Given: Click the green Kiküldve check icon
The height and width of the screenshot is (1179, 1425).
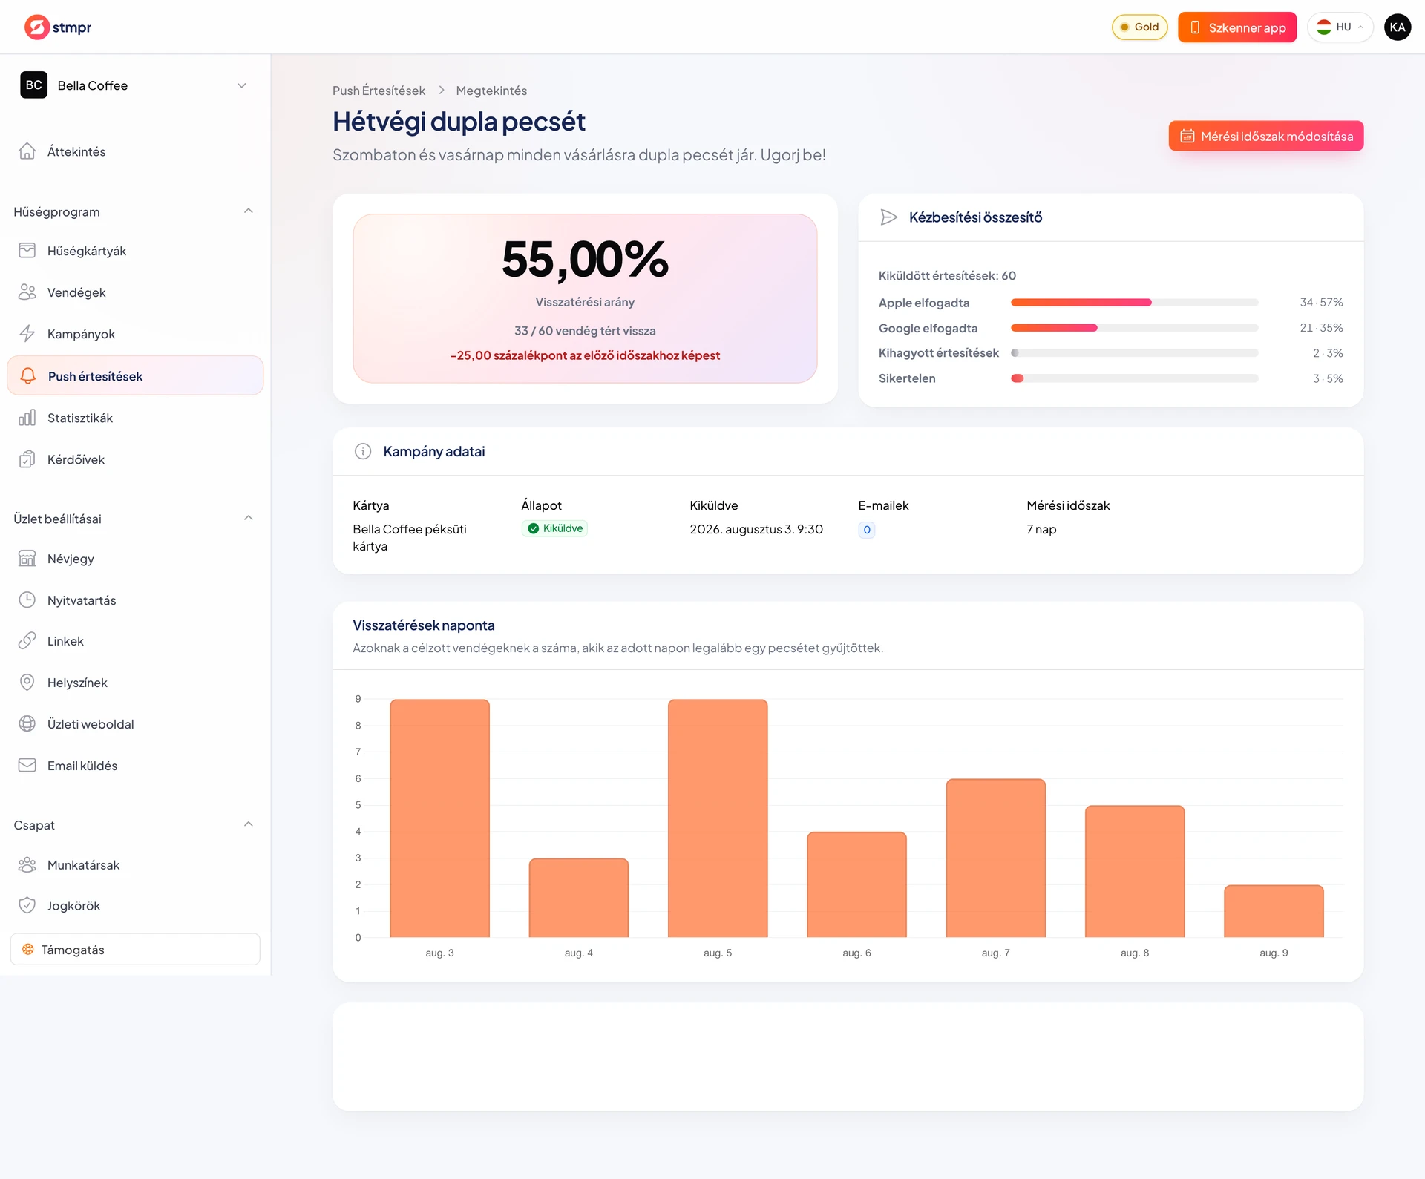Looking at the screenshot, I should click(533, 529).
